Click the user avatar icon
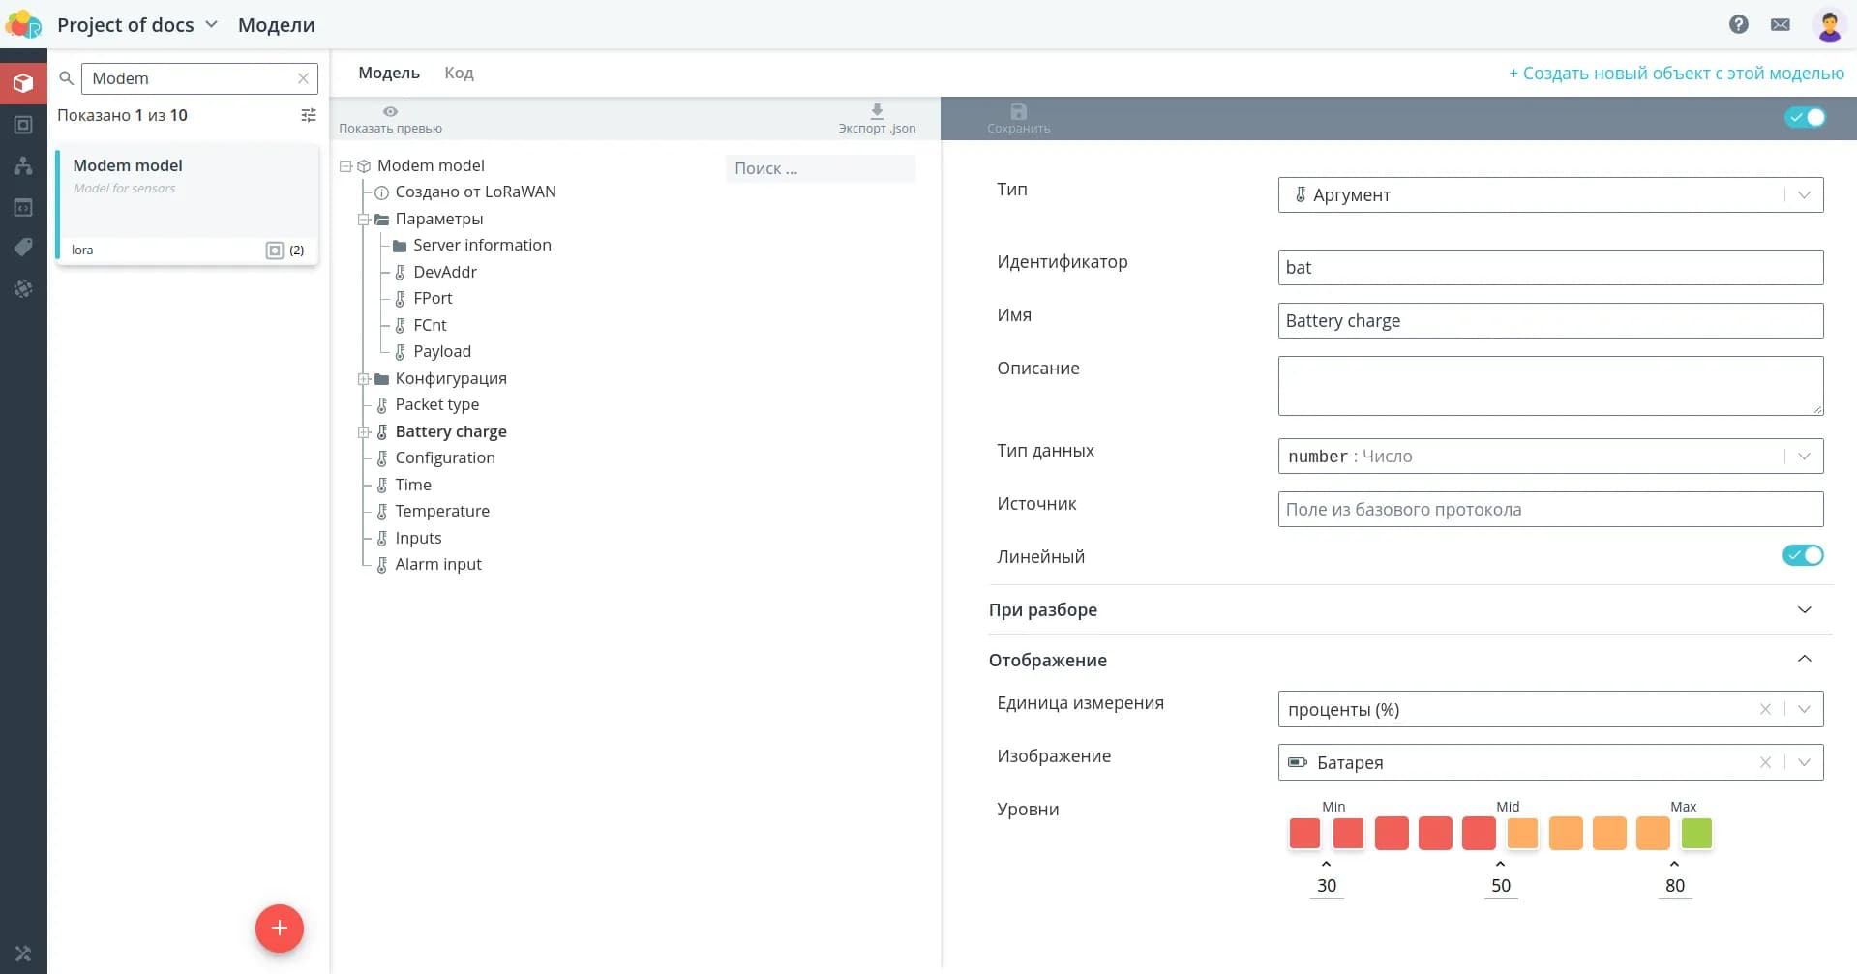Image resolution: width=1857 pixels, height=974 pixels. point(1828,25)
